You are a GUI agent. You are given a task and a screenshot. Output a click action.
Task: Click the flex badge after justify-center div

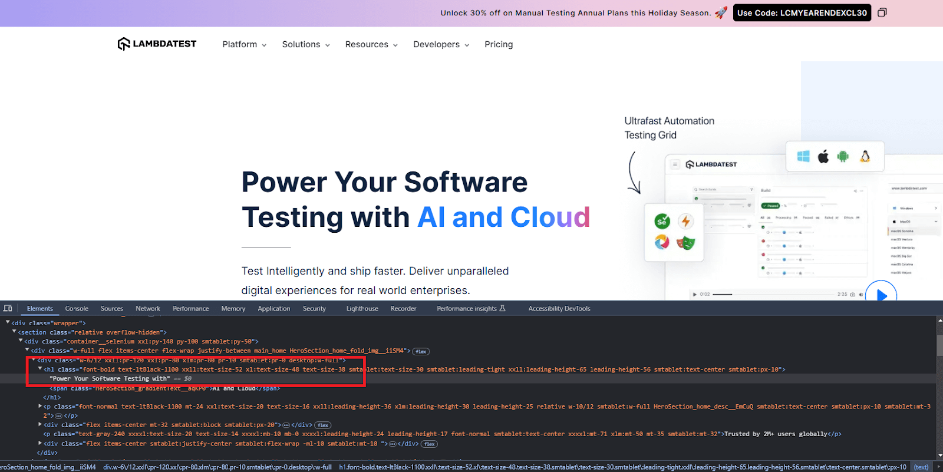429,444
